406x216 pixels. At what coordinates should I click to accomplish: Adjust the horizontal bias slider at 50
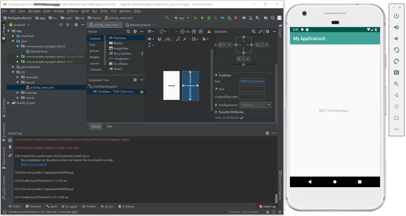[x=243, y=65]
